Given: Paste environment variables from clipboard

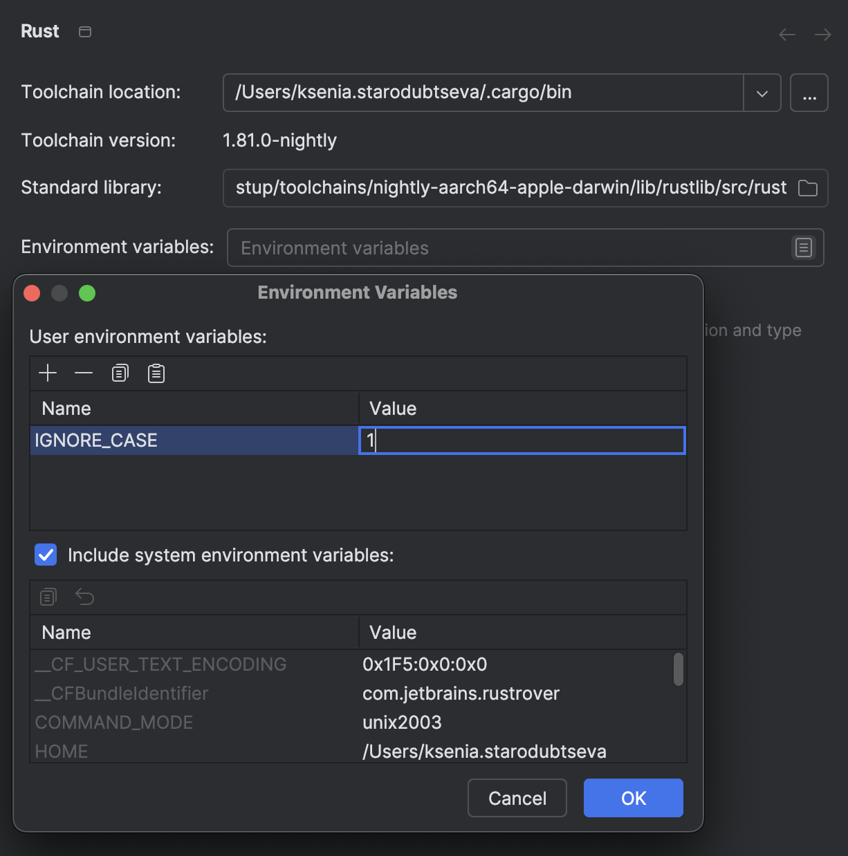Looking at the screenshot, I should (156, 373).
